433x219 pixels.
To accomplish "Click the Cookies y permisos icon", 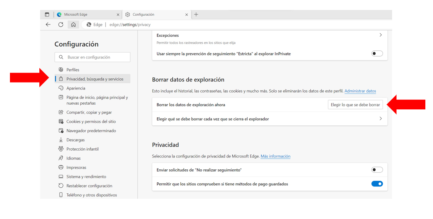I will [61, 122].
